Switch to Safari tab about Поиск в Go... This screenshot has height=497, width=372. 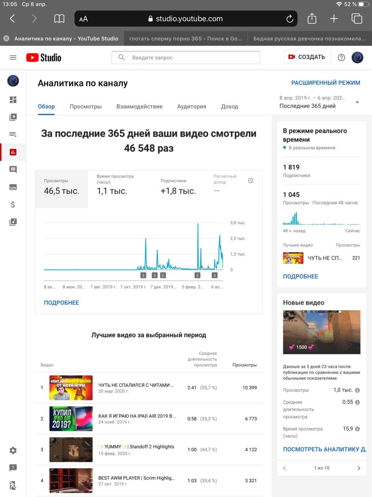(x=186, y=38)
